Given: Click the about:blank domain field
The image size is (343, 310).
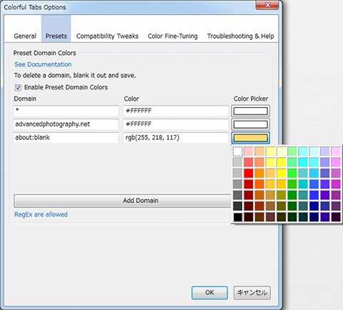Looking at the screenshot, I should pos(66,138).
